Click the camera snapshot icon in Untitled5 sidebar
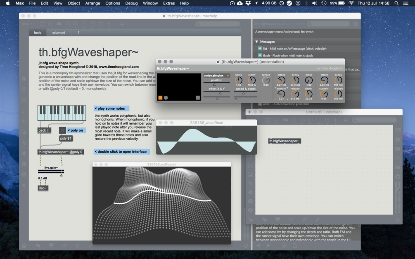This screenshot has width=415, height=259. point(398,176)
